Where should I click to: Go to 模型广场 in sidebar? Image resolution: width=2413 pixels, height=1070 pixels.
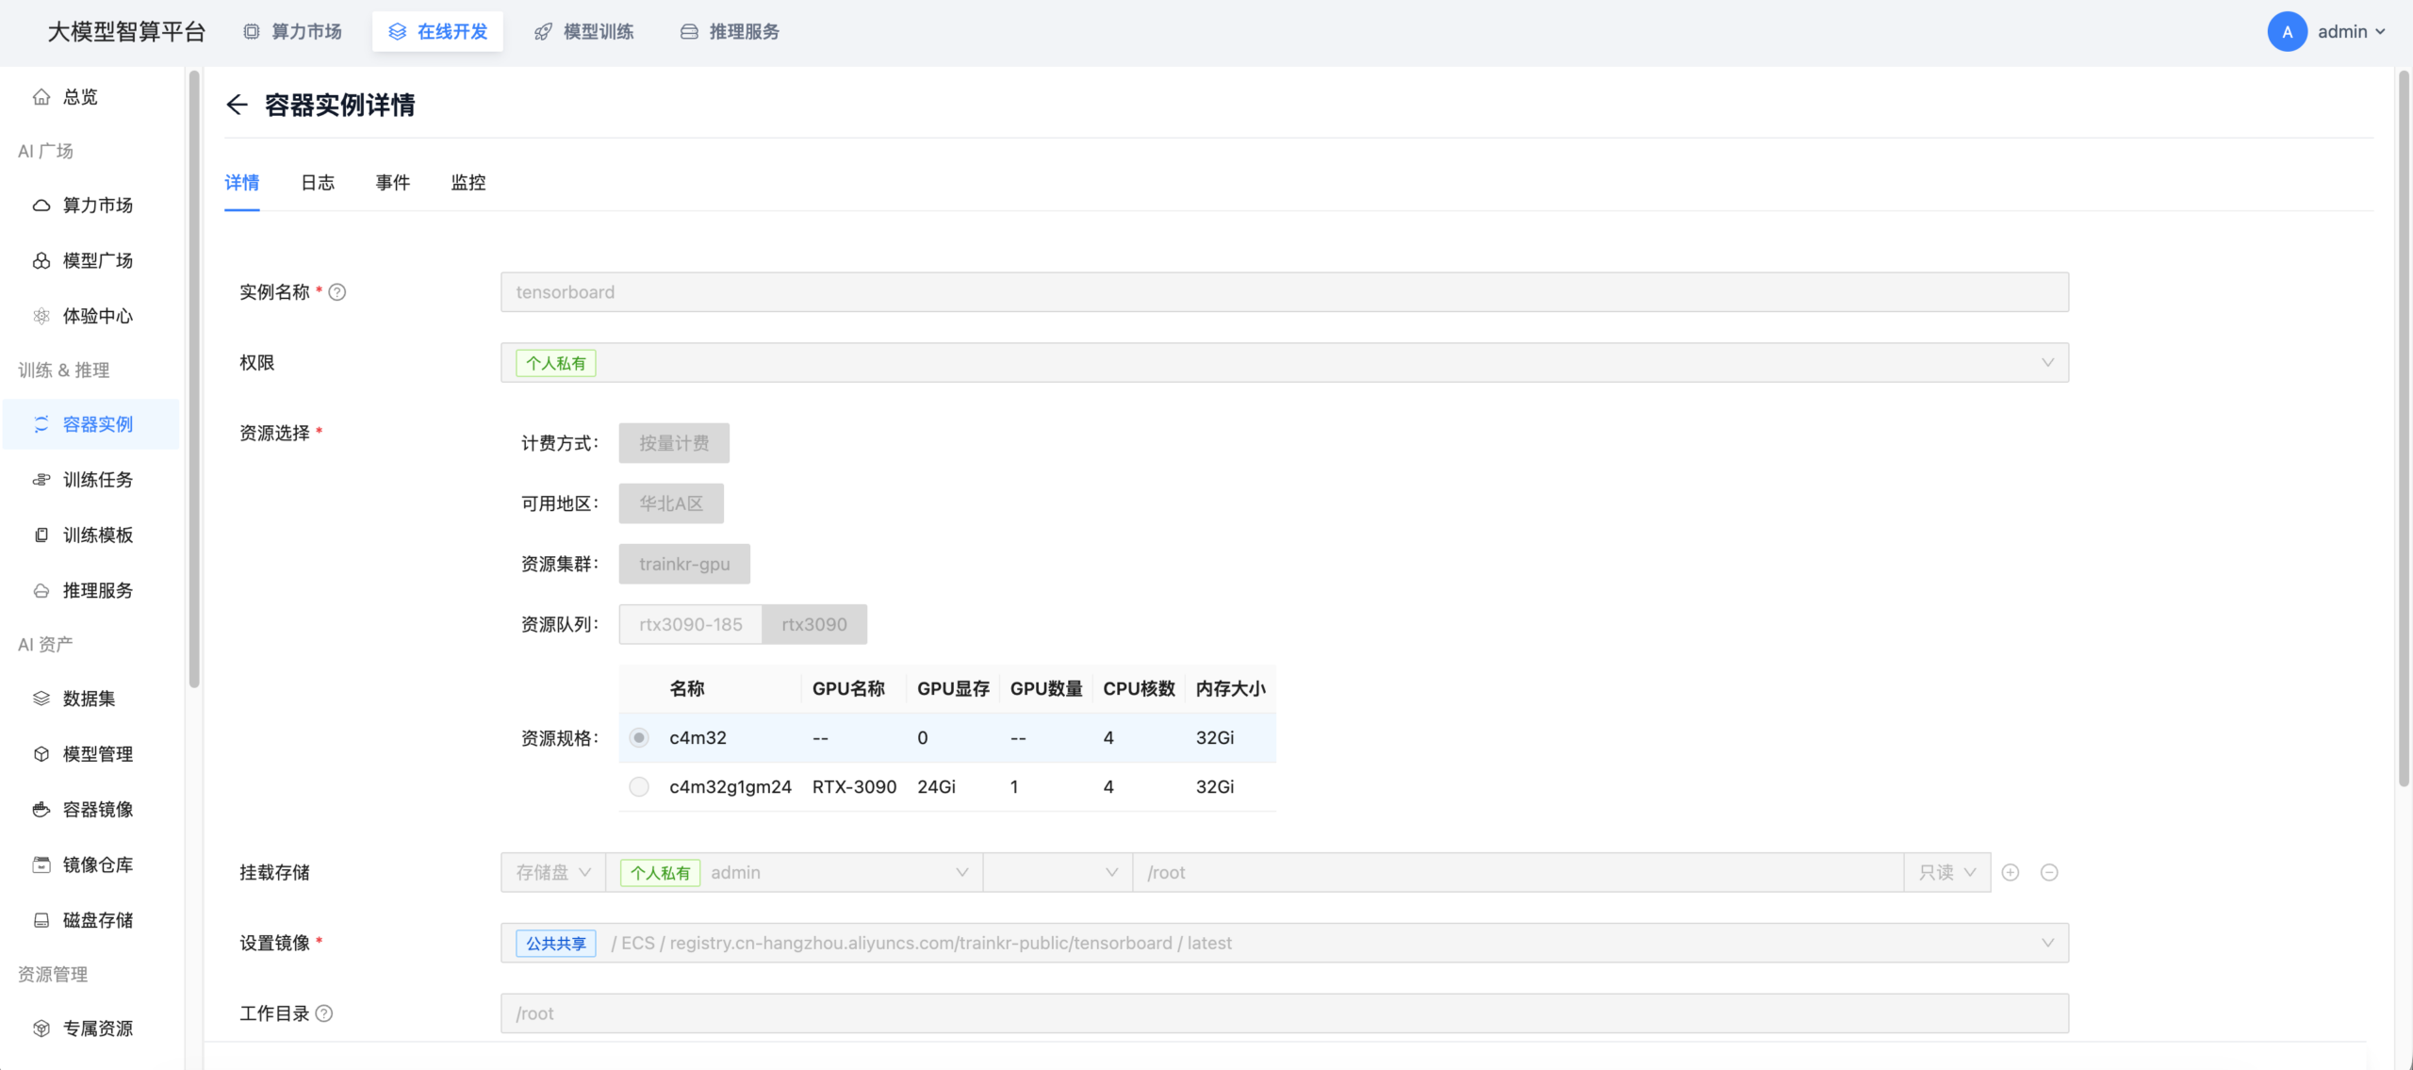pos(97,261)
